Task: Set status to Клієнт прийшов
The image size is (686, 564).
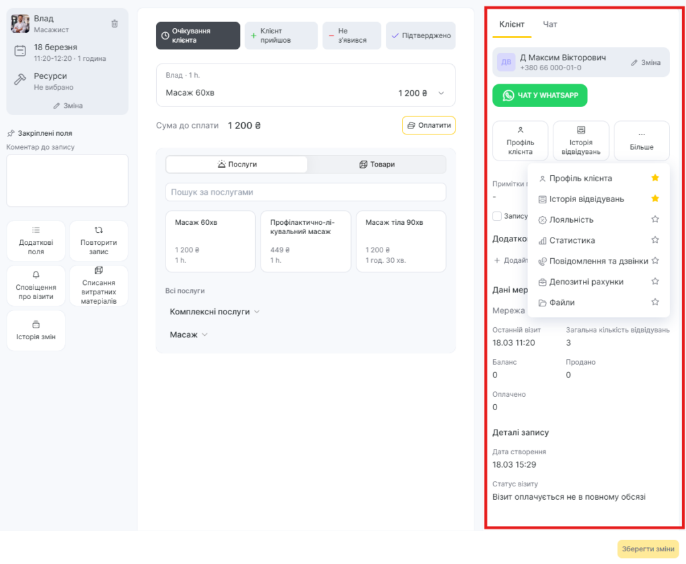Action: [x=281, y=35]
